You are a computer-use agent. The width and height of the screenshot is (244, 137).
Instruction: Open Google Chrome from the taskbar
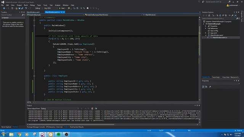coord(19,134)
